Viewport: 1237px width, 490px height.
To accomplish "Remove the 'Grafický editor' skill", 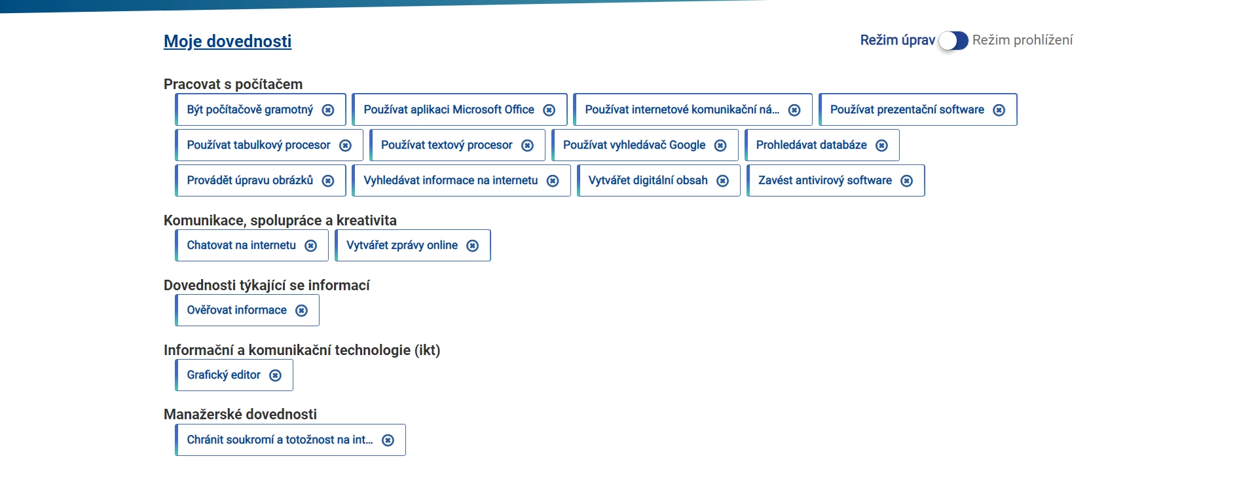I will tap(275, 375).
